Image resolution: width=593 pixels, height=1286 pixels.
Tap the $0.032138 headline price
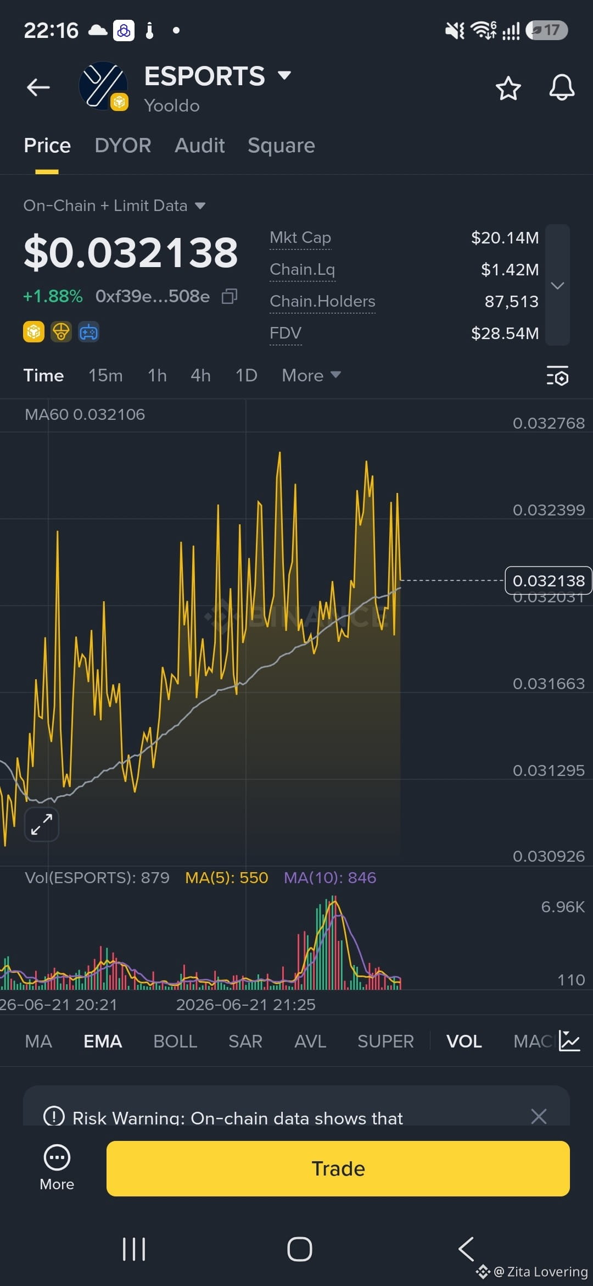[x=131, y=253]
